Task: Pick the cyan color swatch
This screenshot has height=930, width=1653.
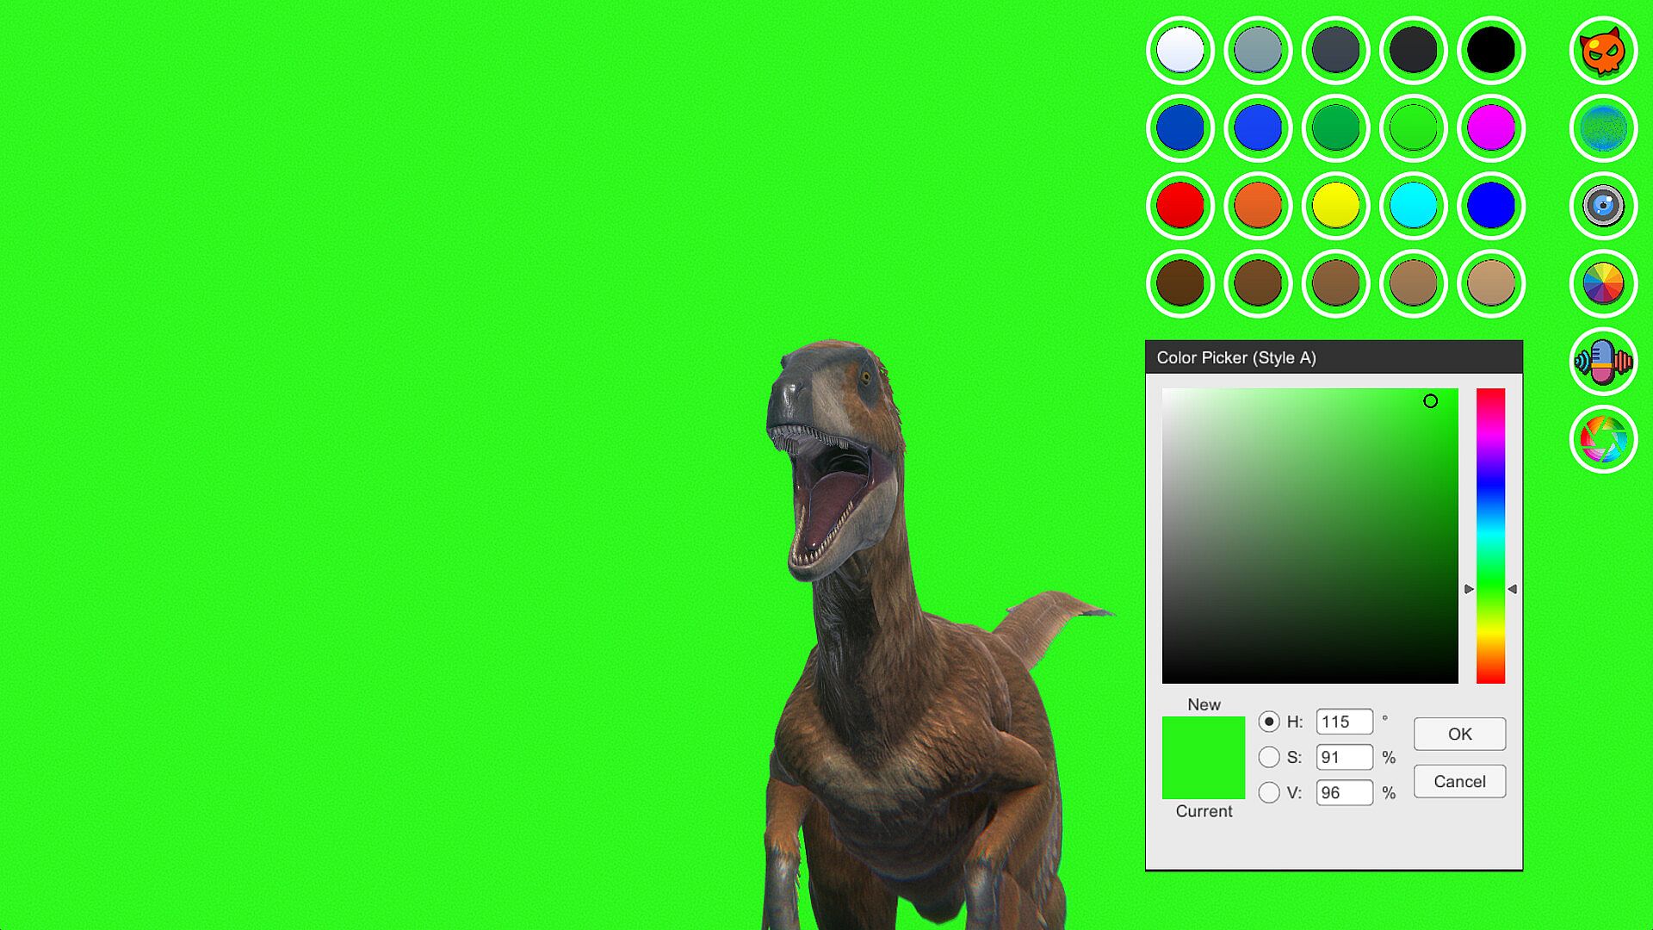Action: pos(1413,206)
